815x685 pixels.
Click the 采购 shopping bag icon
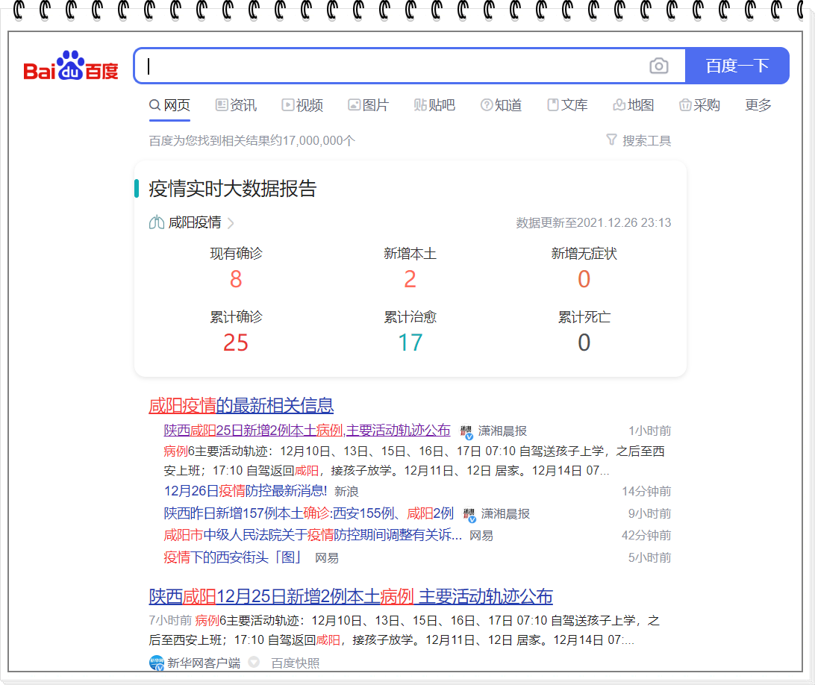coord(685,105)
